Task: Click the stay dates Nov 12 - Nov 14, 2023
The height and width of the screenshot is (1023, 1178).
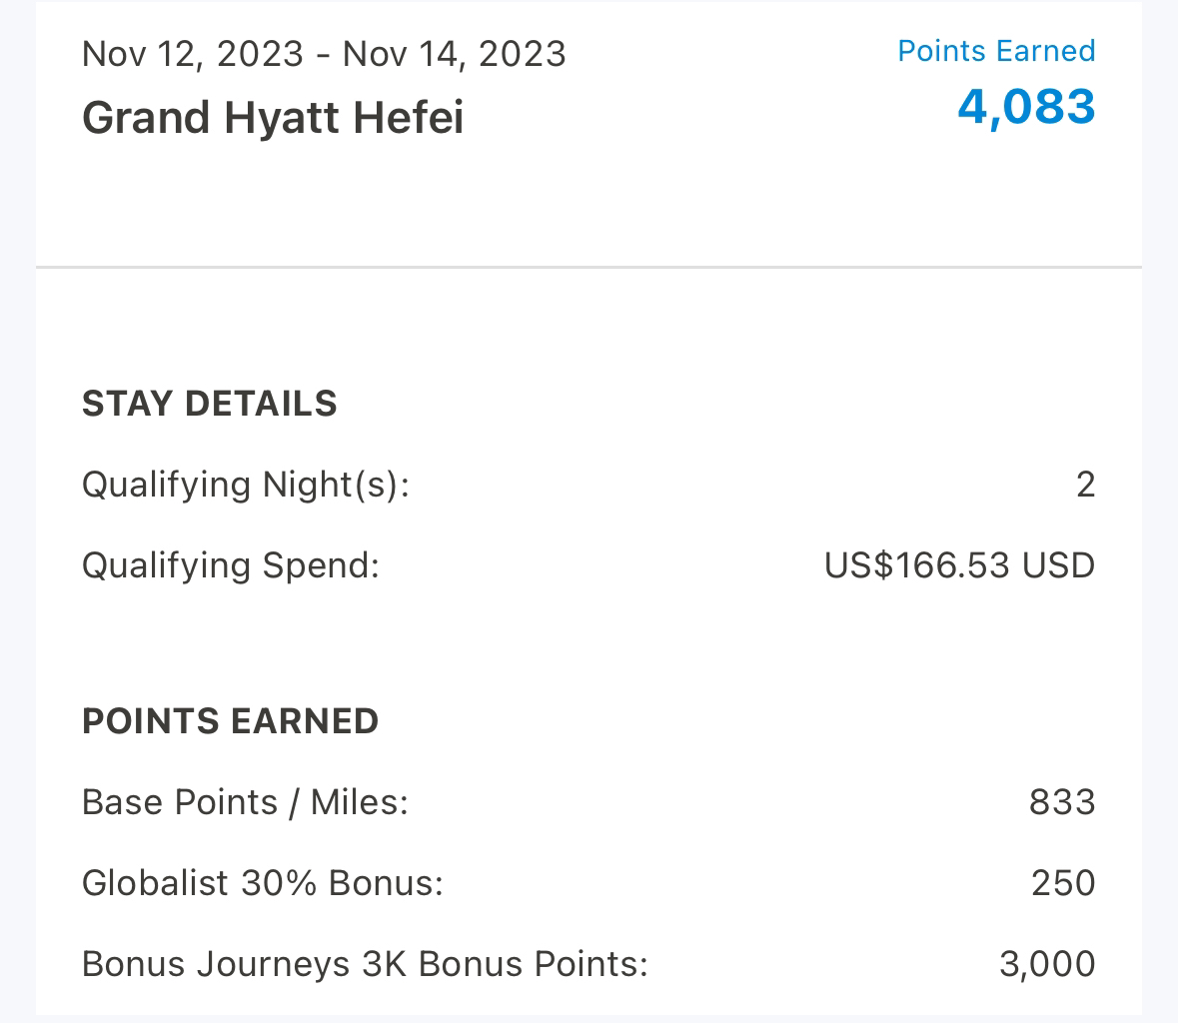Action: click(324, 55)
